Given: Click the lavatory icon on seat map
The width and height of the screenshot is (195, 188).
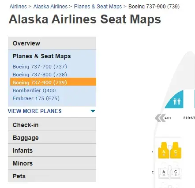Looking at the screenshot, I should (x=176, y=101).
